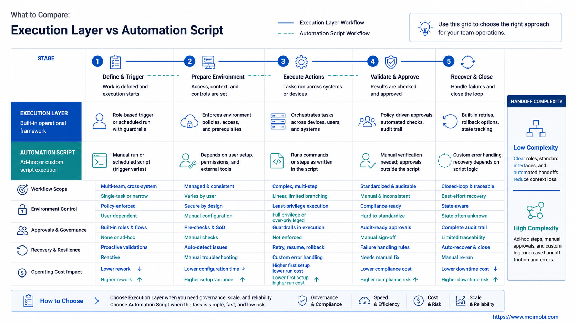Click the Execute Actions gear icon

click(301, 62)
